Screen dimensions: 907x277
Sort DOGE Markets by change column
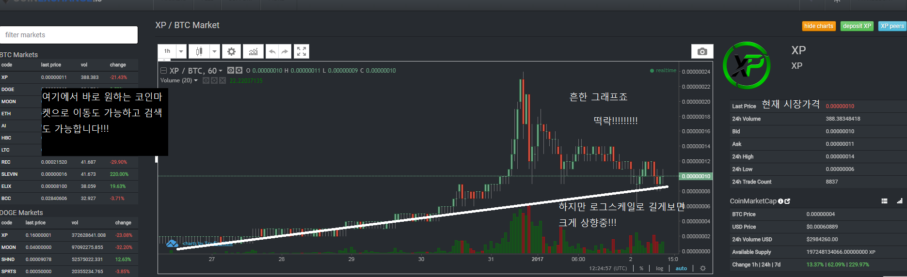[x=123, y=223]
